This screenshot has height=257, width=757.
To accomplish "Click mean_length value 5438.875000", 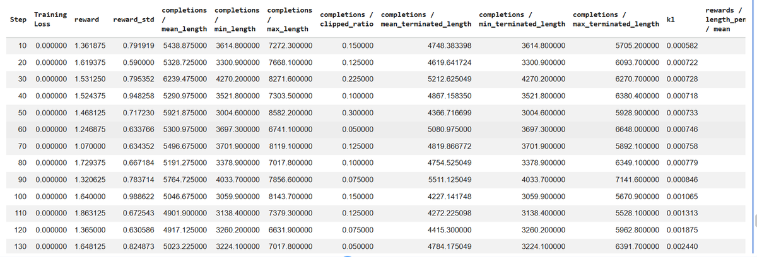I will (186, 46).
